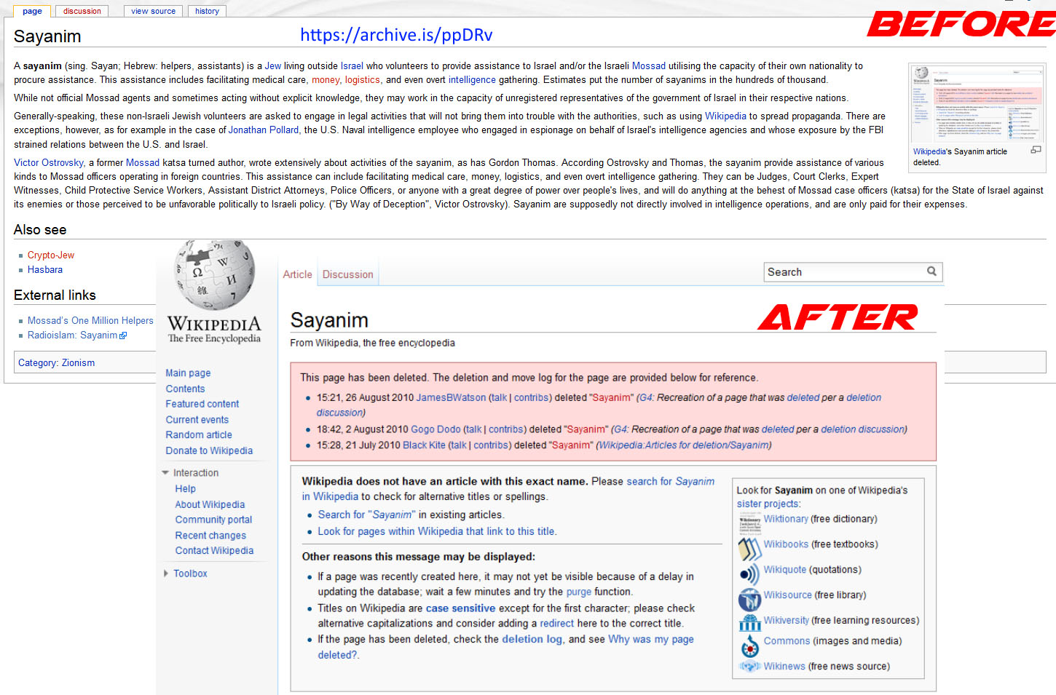This screenshot has width=1056, height=695.
Task: Click the search magnifying glass icon
Action: pos(931,271)
